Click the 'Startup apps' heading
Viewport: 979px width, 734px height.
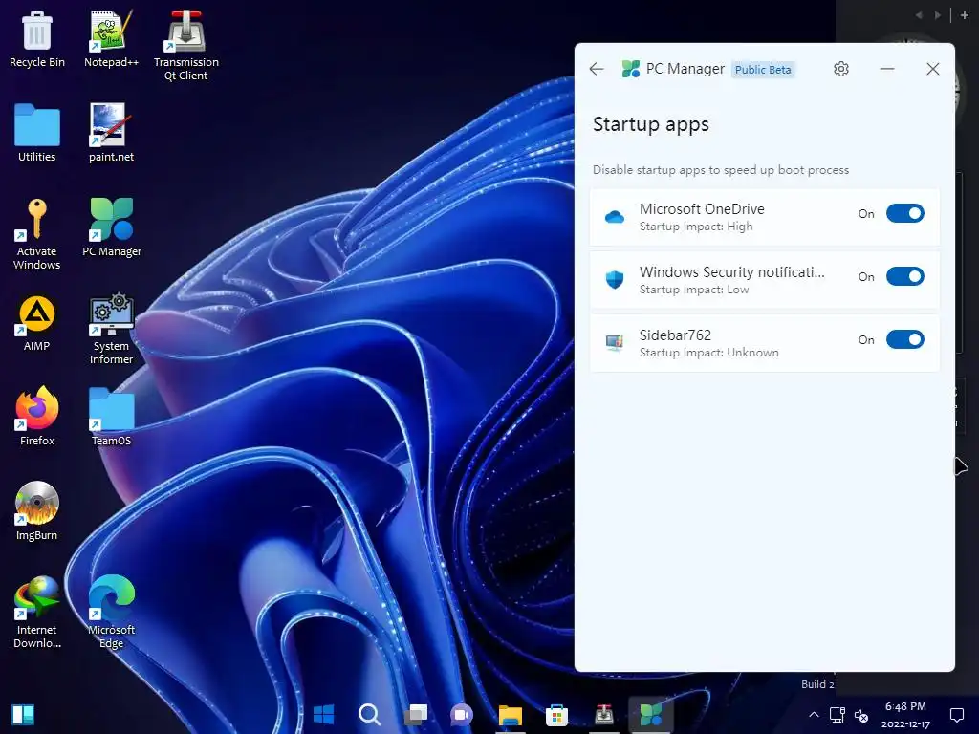click(650, 125)
